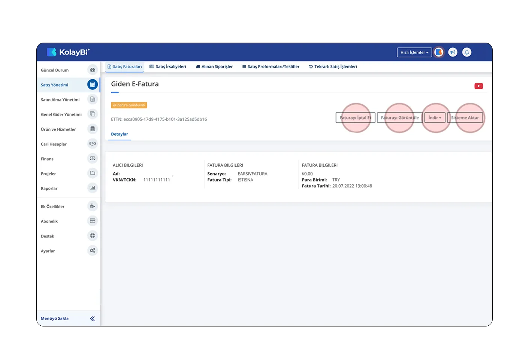Click the Ayarlar gears icon
Screen dimensions: 529x359
[93, 251]
